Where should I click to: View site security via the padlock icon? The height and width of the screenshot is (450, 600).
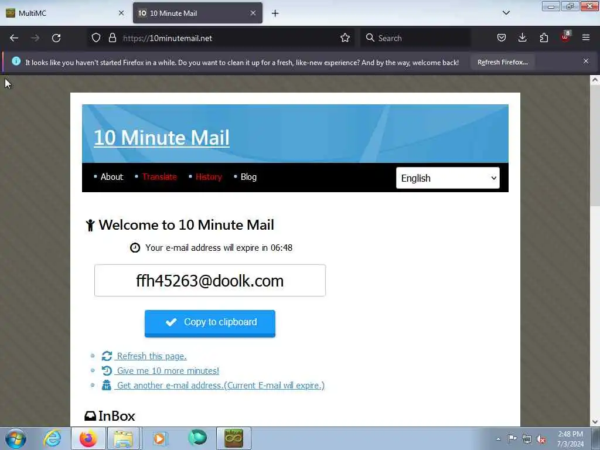[112, 38]
